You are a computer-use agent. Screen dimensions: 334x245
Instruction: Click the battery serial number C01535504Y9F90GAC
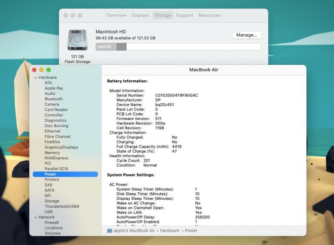pos(177,95)
